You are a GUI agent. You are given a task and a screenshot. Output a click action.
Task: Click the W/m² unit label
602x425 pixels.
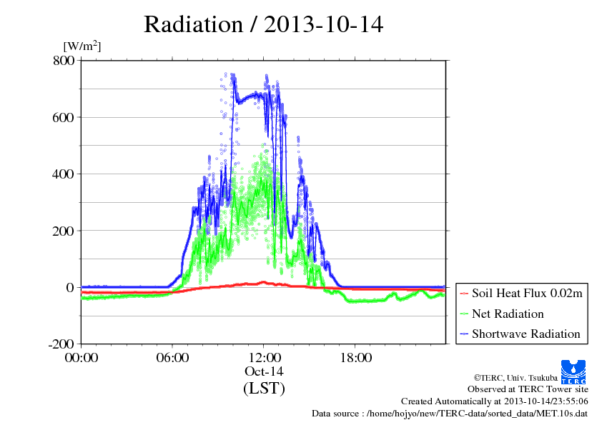click(x=82, y=46)
